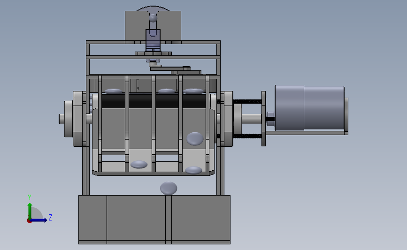Click the red origin dot of the orientation triad
Image resolution: width=407 pixels, height=250 pixels.
(29, 221)
